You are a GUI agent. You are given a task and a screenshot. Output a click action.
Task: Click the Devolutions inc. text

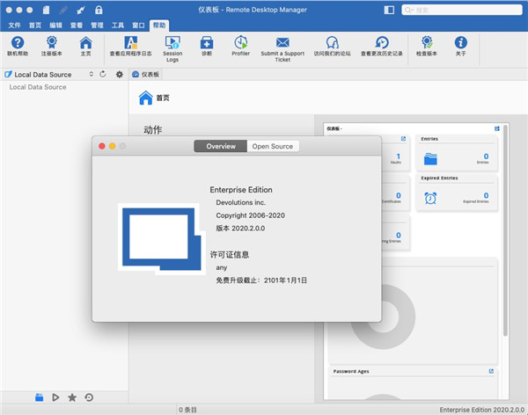tap(240, 202)
